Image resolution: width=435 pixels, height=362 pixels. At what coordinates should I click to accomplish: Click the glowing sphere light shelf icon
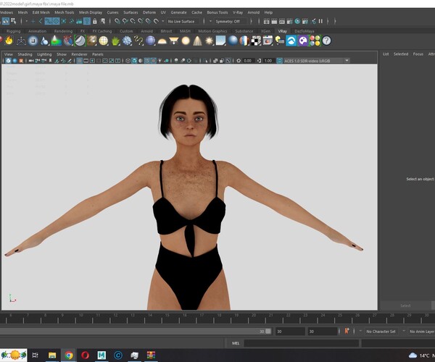[x=186, y=41]
